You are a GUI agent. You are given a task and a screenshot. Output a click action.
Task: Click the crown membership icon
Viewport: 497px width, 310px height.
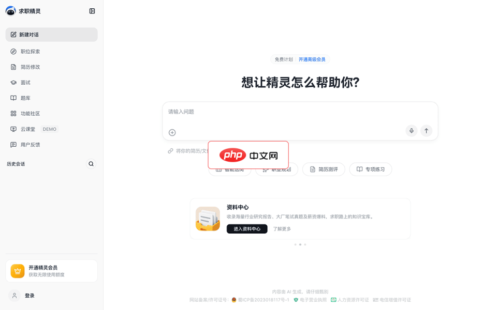(x=18, y=271)
